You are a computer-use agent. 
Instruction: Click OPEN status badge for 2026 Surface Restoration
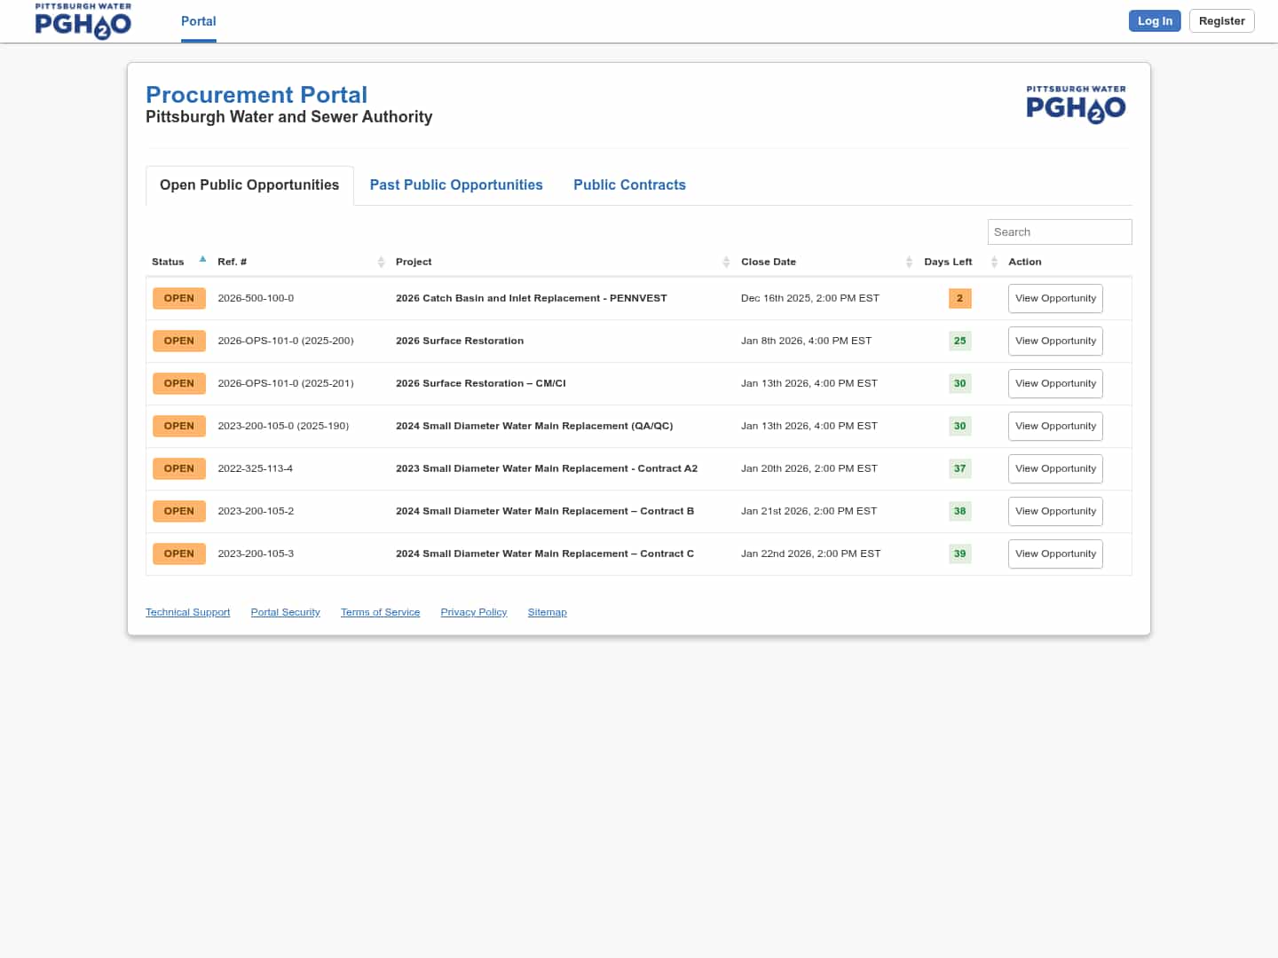tap(178, 341)
